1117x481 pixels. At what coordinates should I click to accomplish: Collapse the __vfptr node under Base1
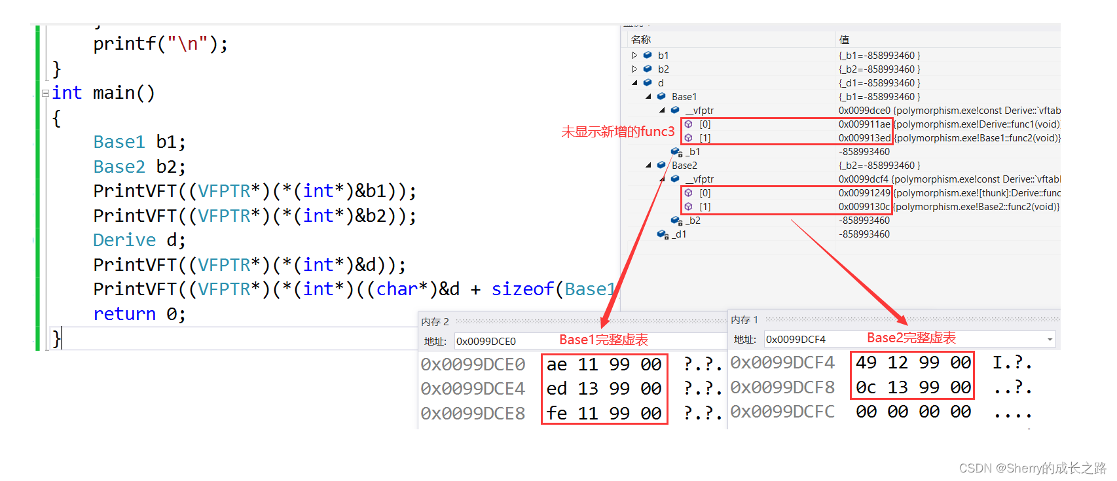click(x=662, y=110)
